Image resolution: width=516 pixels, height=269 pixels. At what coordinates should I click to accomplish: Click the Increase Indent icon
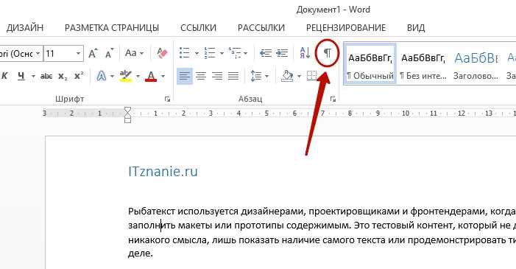(x=282, y=53)
